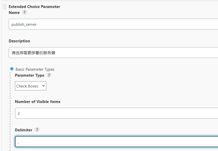Click the Parameter Type label text
This screenshot has height=151, width=218.
pyautogui.click(x=29, y=75)
